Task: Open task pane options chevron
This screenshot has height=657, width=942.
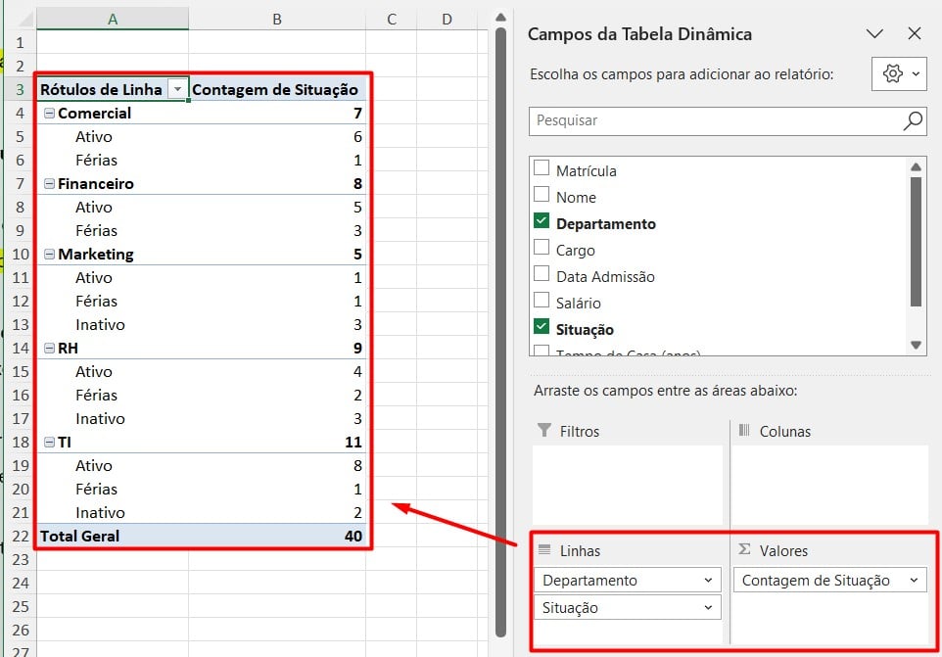Action: click(x=874, y=33)
